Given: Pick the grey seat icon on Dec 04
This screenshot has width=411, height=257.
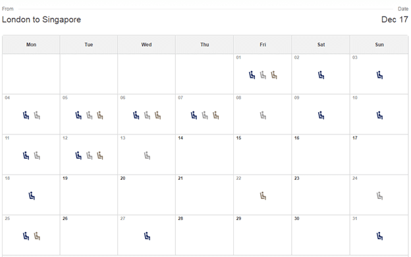Looking at the screenshot, I should [37, 115].
